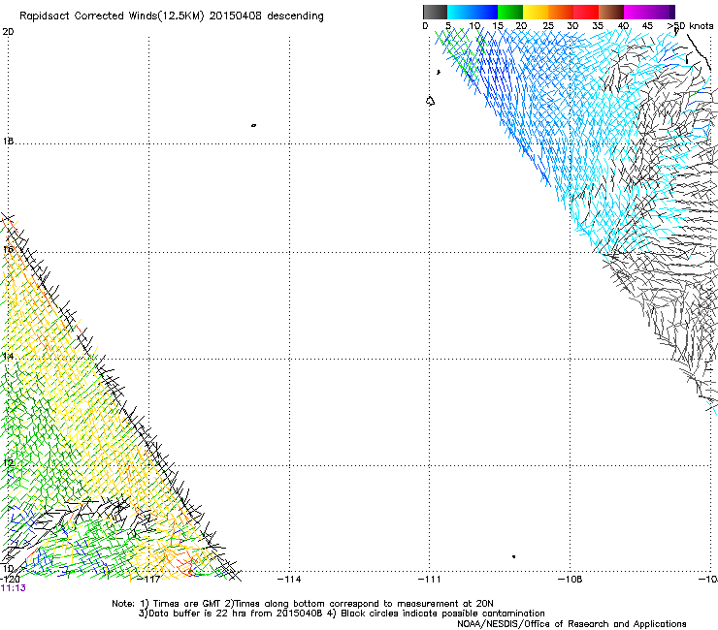Click the NOAA/NESDIS Office of Research credit
Image resolution: width=718 pixels, height=630 pixels.
(571, 624)
